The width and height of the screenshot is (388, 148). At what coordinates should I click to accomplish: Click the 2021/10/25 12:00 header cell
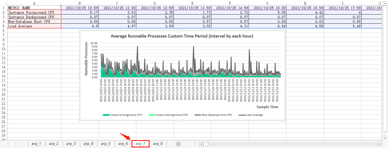(117, 8)
